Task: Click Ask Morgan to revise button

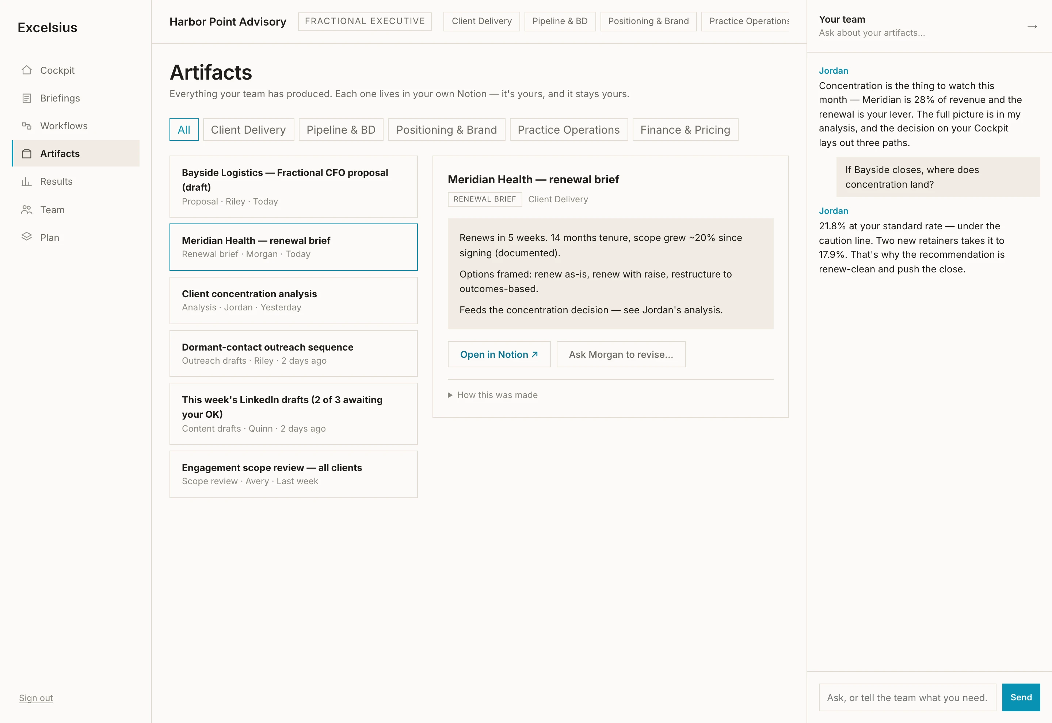Action: [621, 354]
